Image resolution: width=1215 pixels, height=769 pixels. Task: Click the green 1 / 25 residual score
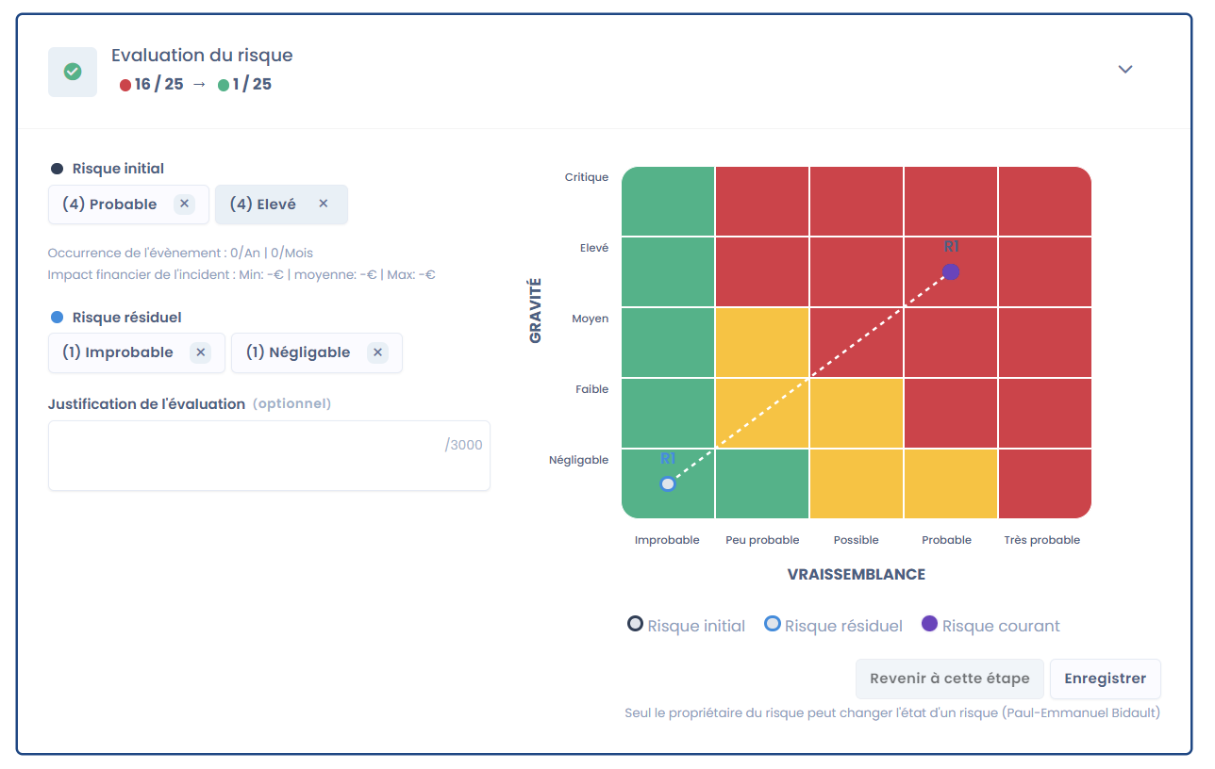(244, 85)
